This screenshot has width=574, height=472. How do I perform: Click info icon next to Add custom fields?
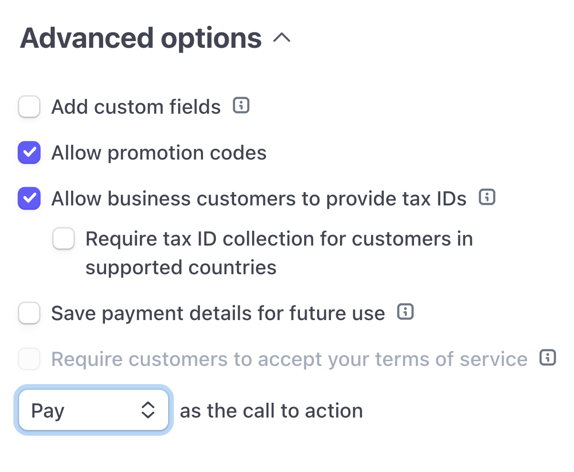click(x=241, y=106)
